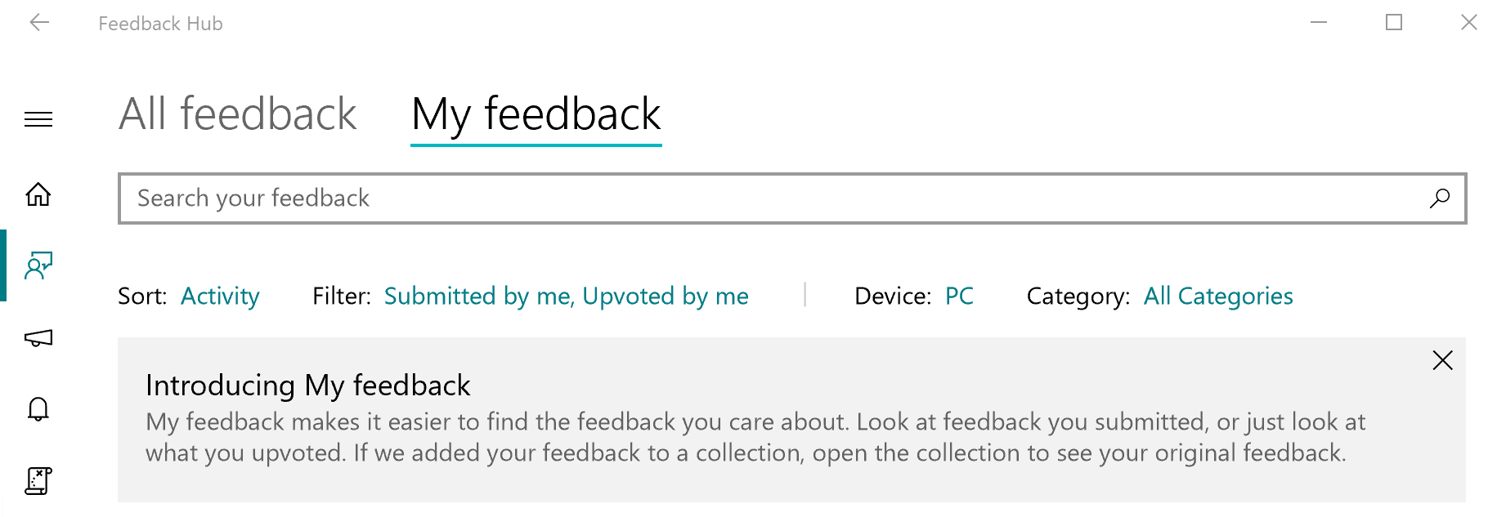
Task: Click the back arrow
Action: pyautogui.click(x=39, y=23)
